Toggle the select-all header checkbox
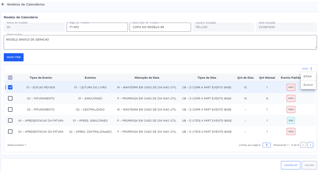This screenshot has width=318, height=171. pyautogui.click(x=10, y=78)
